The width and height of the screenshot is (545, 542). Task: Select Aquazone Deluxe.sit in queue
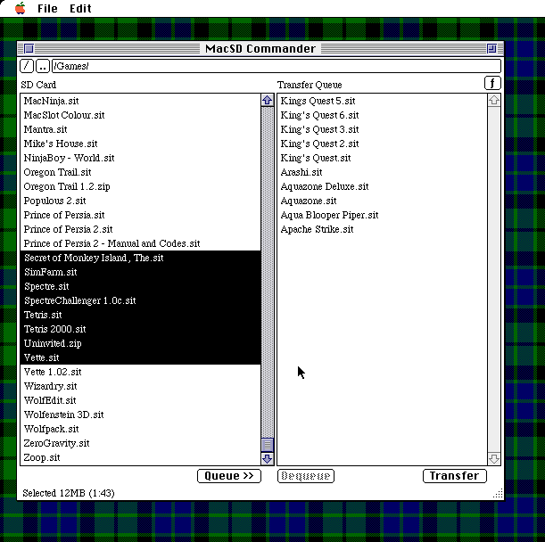point(383,186)
